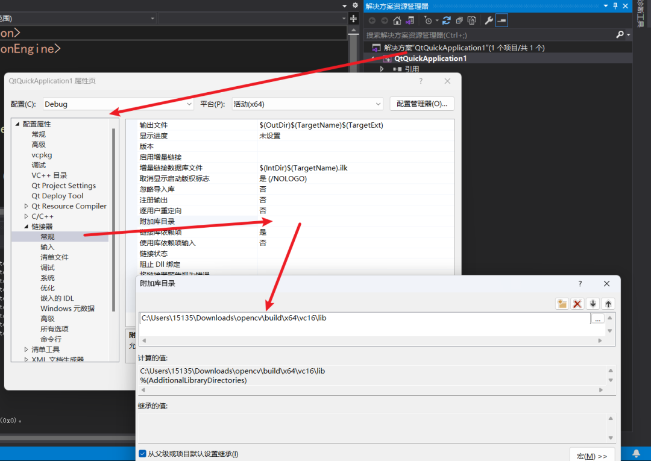Select VC++ 目录 in the property tree
Screen dimensions: 651x461
tap(49, 175)
